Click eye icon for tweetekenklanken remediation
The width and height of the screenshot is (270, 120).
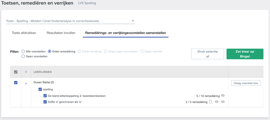(223, 96)
